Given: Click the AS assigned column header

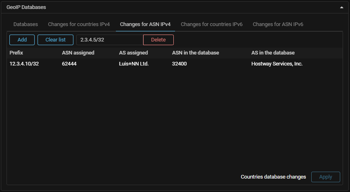Looking at the screenshot, I should [x=133, y=53].
